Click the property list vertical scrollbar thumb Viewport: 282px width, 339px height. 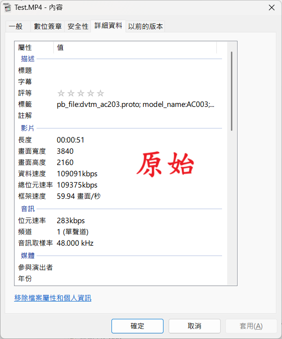(x=232, y=91)
